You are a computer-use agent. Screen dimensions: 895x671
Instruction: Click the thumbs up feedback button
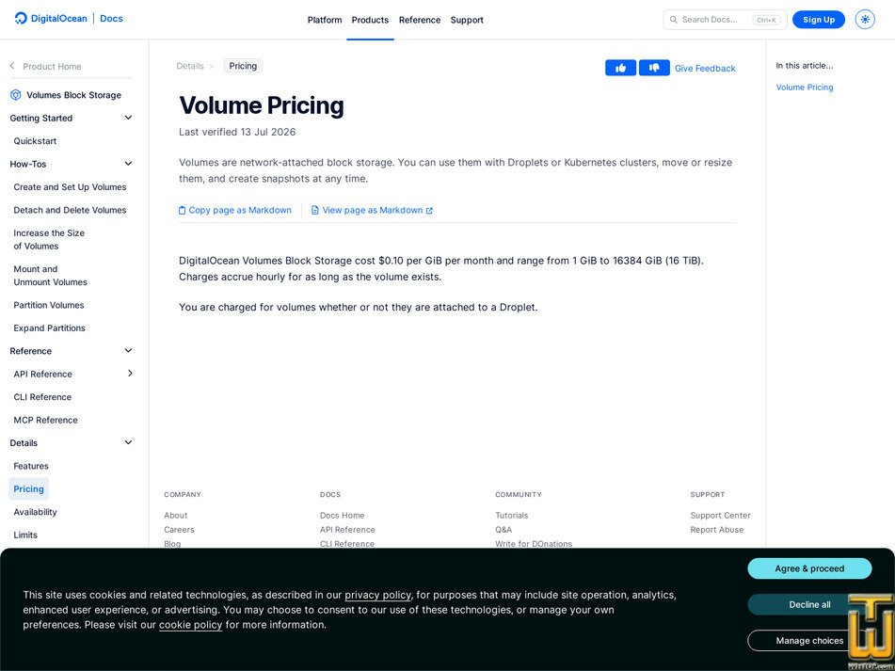click(x=620, y=68)
